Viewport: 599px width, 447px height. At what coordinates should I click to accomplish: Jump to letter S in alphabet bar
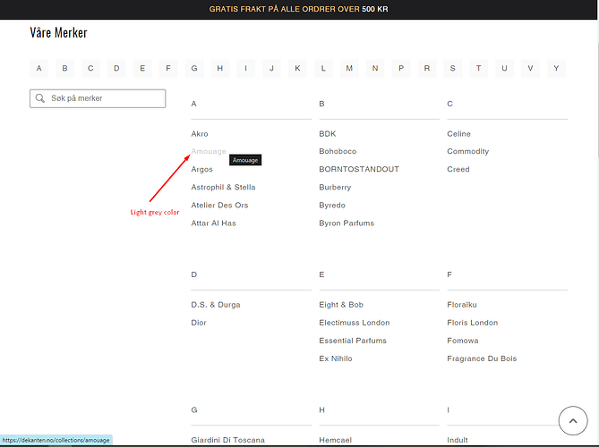click(453, 68)
